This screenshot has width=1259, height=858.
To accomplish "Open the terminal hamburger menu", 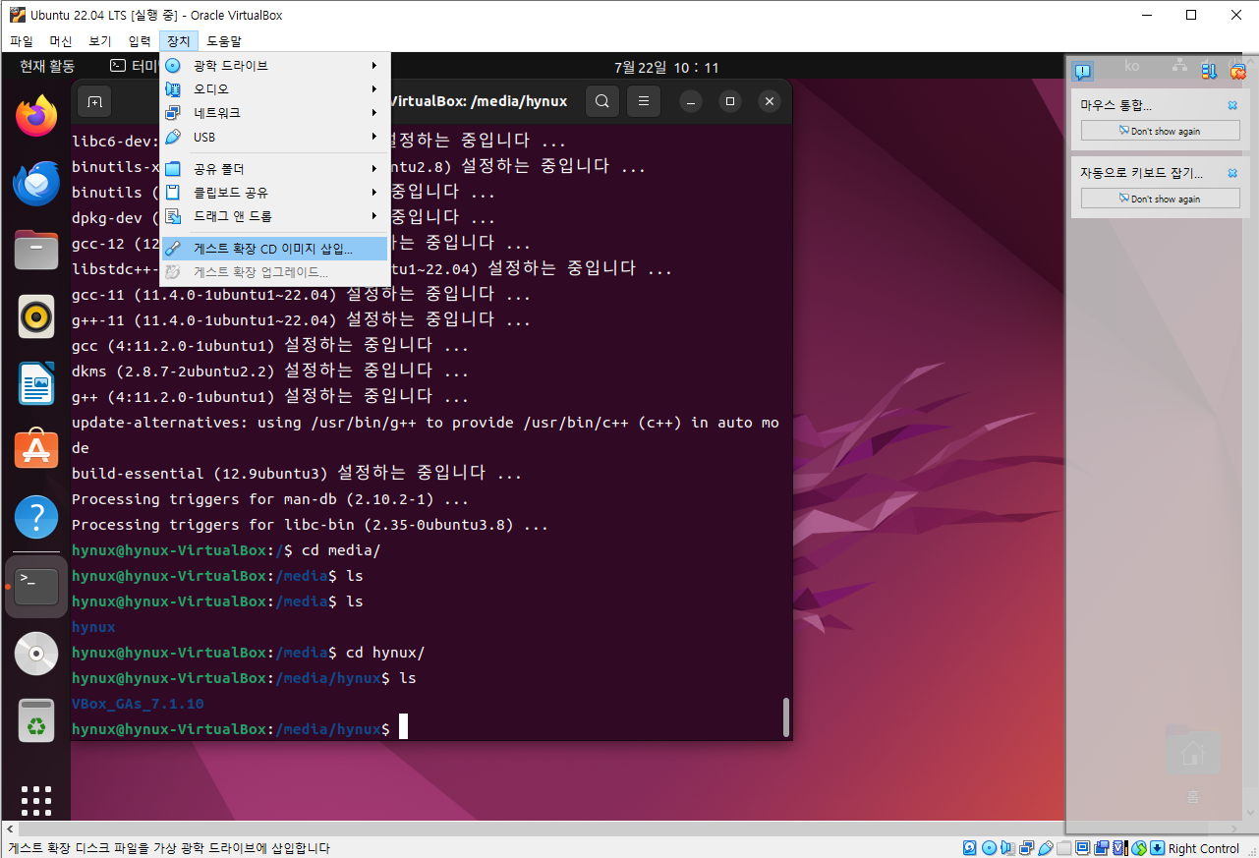I will tap(644, 101).
